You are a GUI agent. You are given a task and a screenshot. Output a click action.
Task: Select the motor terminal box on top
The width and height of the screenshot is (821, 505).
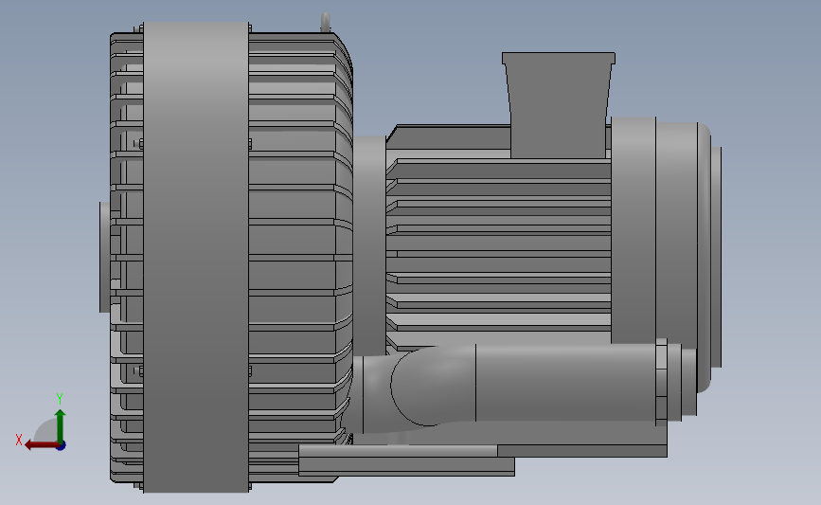click(x=559, y=104)
